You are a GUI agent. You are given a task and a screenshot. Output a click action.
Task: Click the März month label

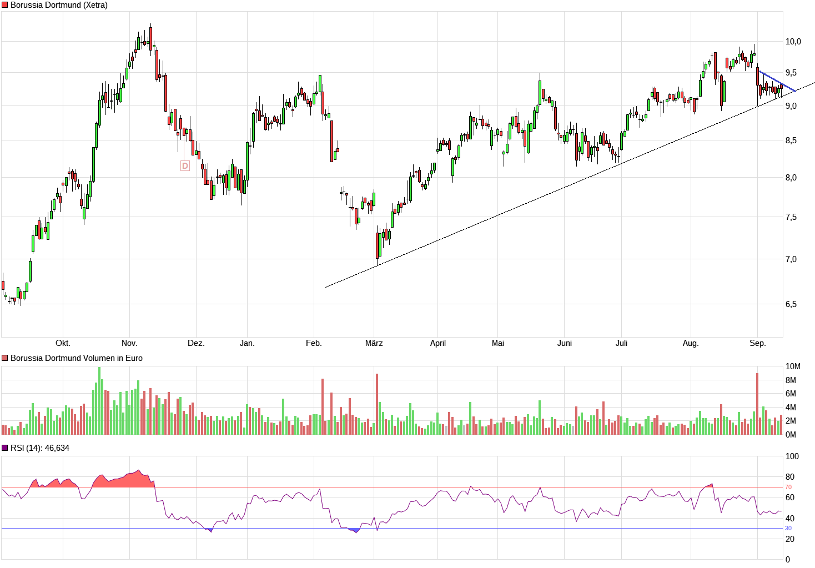pyautogui.click(x=374, y=343)
